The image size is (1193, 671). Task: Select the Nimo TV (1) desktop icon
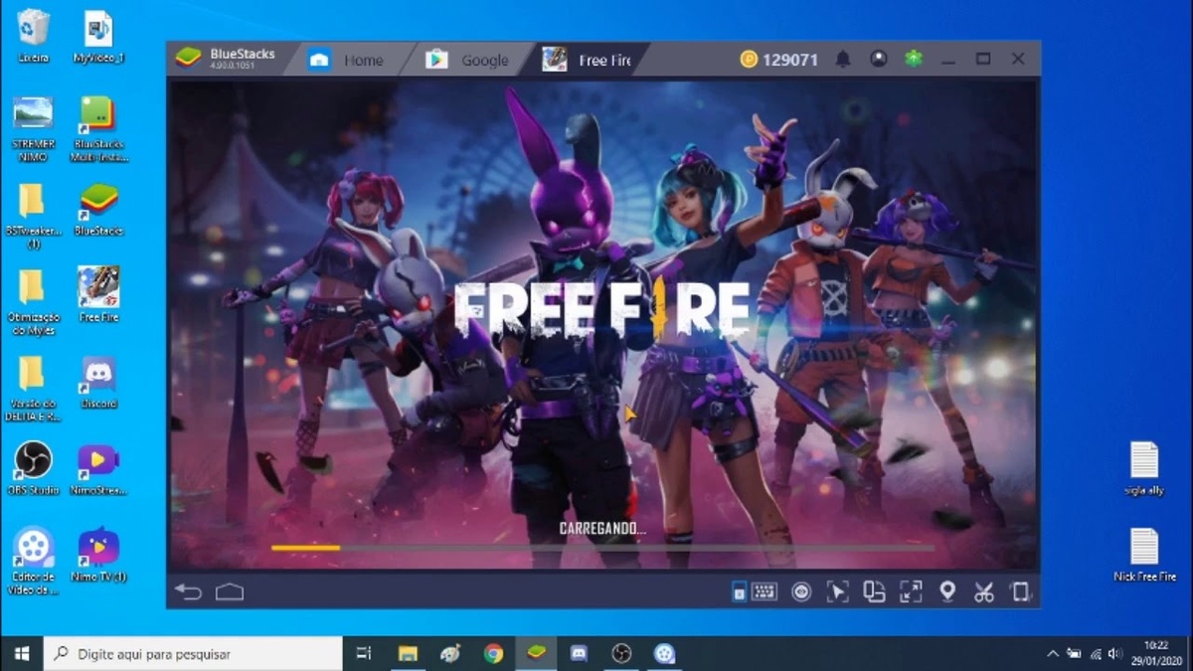(98, 555)
